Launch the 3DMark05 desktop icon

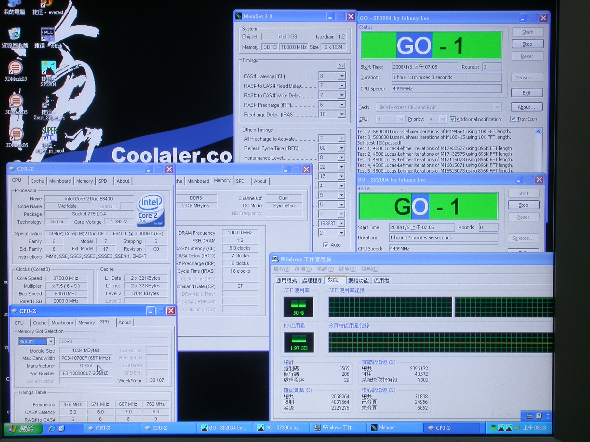pos(16,104)
